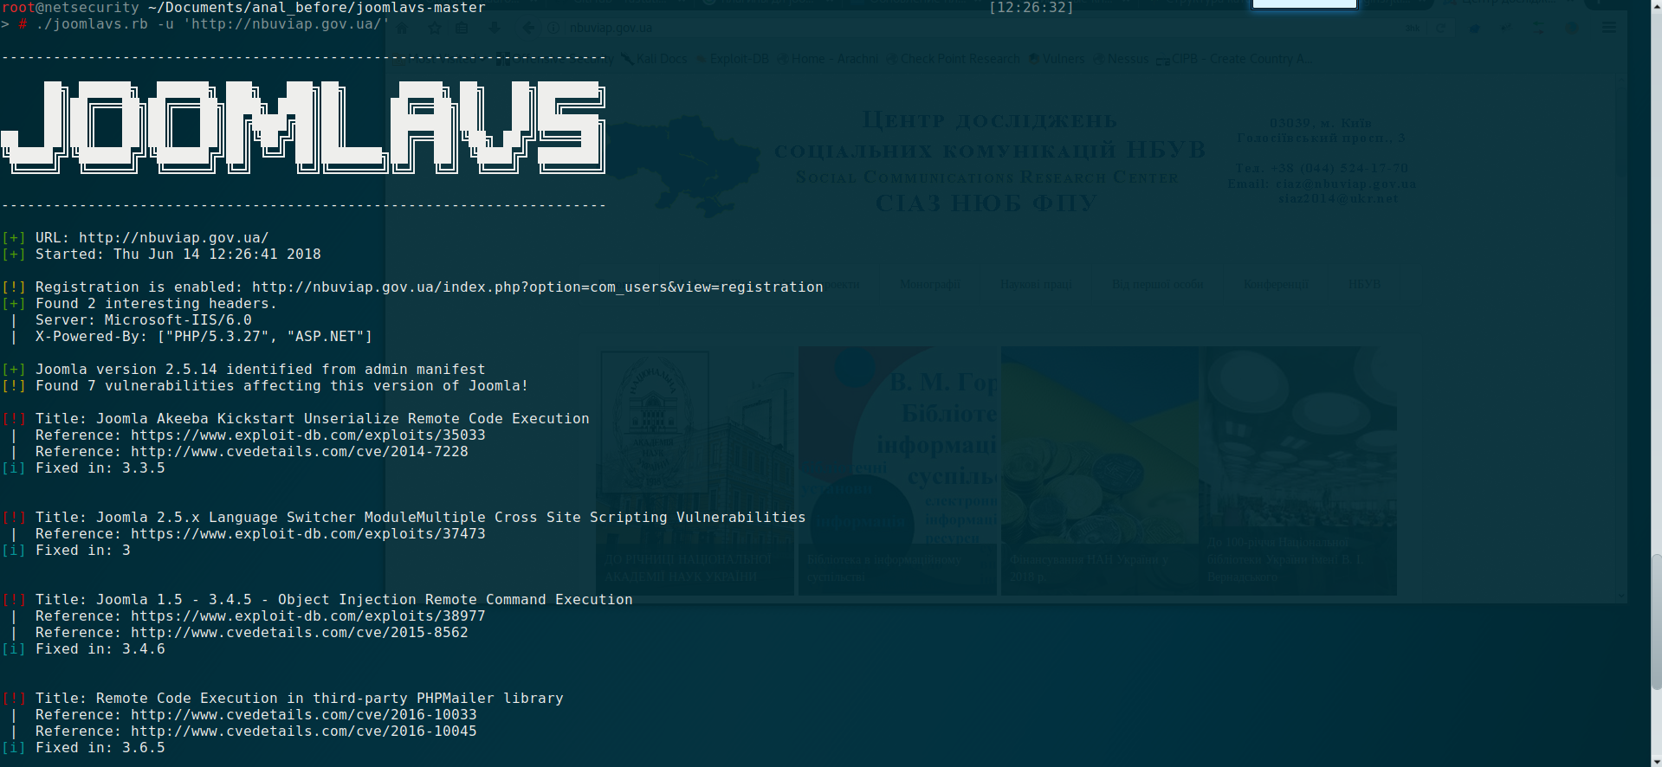
Task: Open the CIPB - Create Country bookmark
Action: (1232, 59)
